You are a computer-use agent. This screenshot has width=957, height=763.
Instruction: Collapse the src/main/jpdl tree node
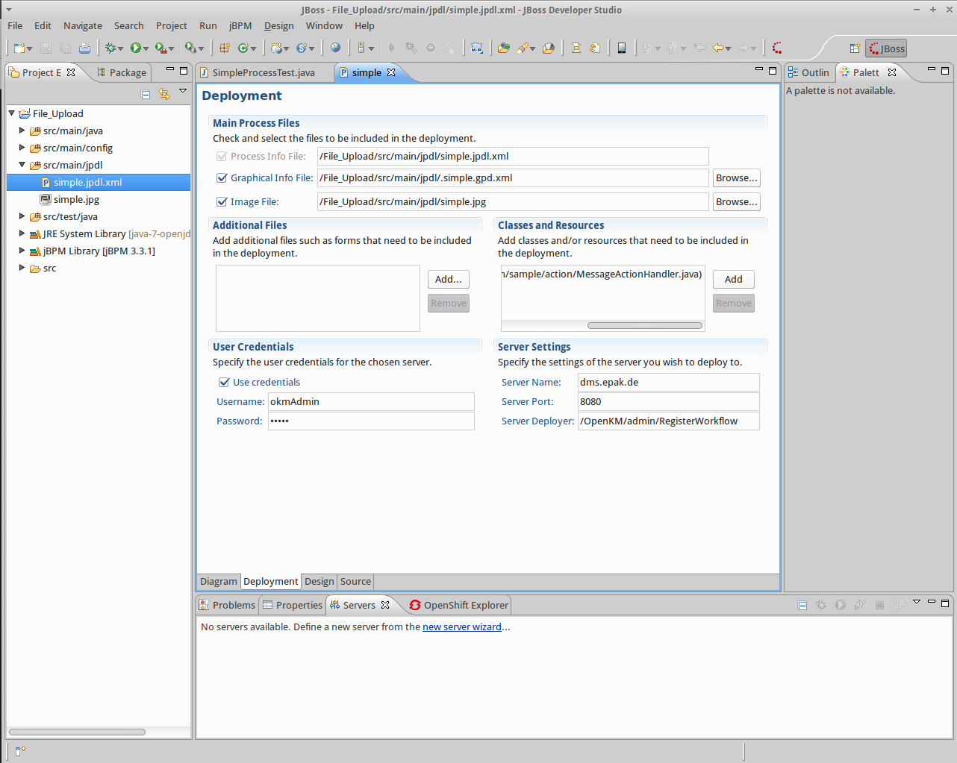pyautogui.click(x=22, y=165)
